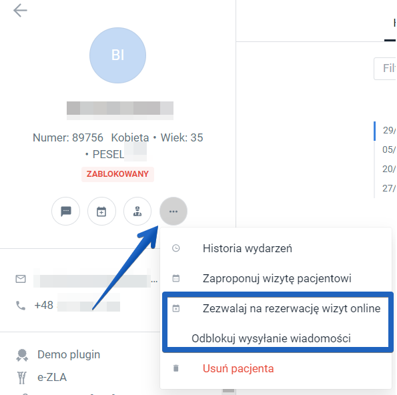Select the timeline entry starting 29/
The image size is (397, 395).
389,130
